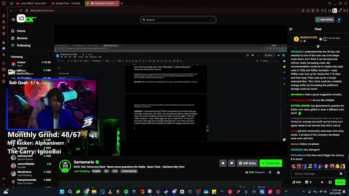The image size is (349, 196).
Task: Open the Kick shop icon showing 0
Action: tap(308, 182)
